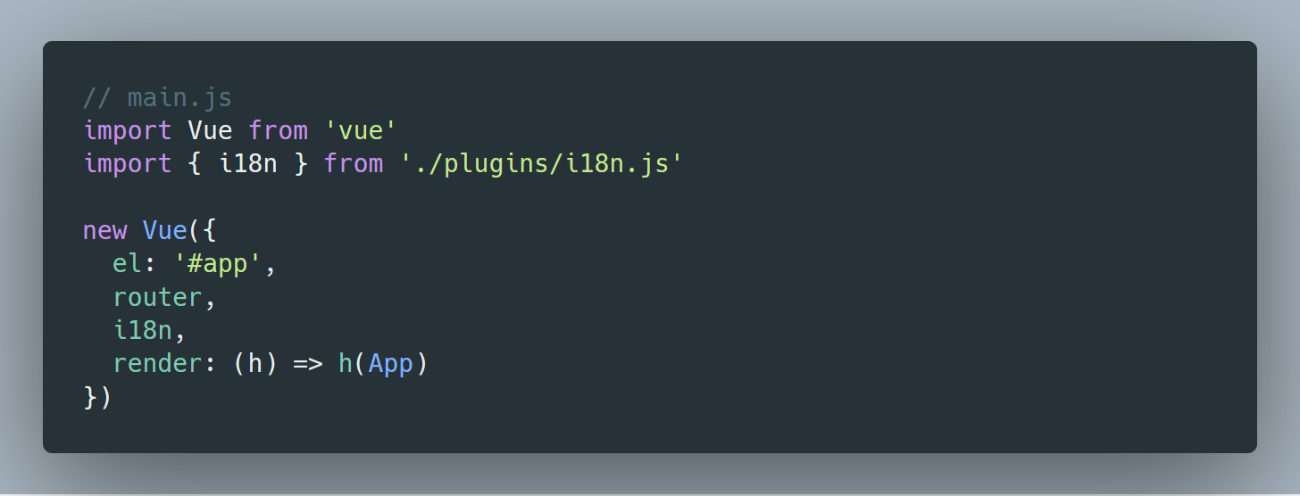Viewport: 1300px width, 496px height.
Task: Click the 'vue' string literal
Action: 361,130
